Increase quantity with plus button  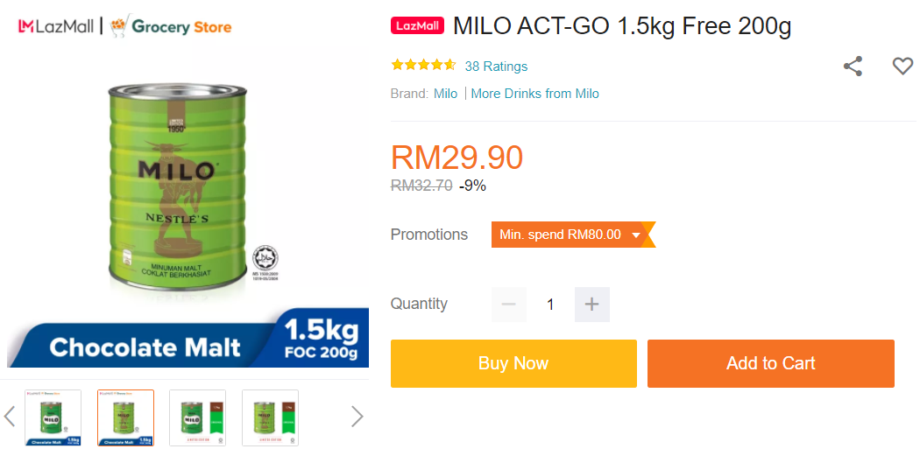591,305
